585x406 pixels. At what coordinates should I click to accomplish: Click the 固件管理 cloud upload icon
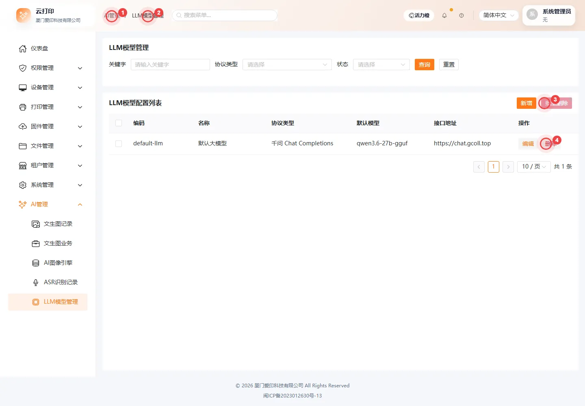23,127
